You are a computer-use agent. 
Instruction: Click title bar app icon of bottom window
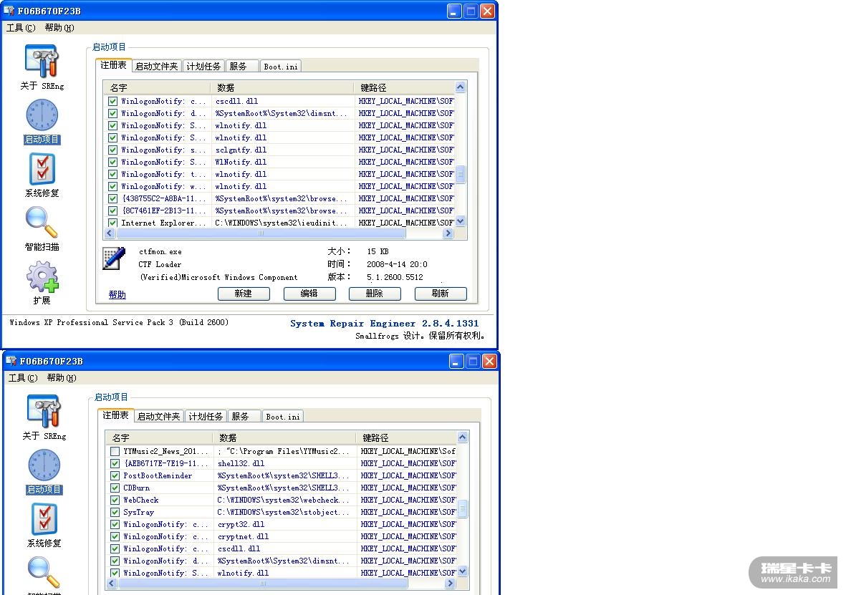[x=12, y=361]
